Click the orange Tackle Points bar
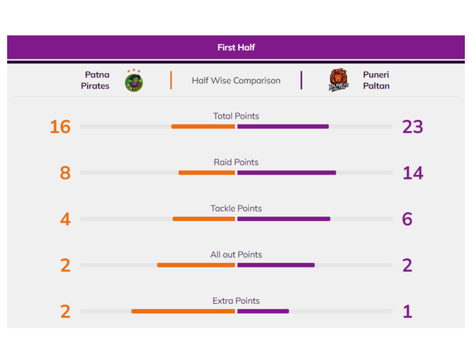 pos(204,219)
